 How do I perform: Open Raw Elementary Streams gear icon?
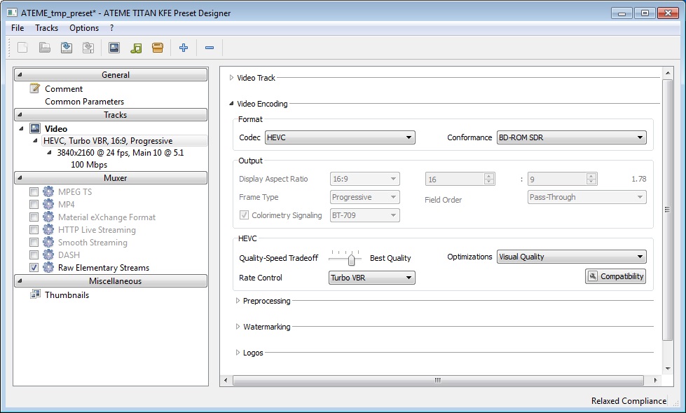48,267
